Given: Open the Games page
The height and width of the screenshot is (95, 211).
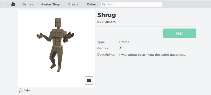Looking at the screenshot, I should click(28, 4).
